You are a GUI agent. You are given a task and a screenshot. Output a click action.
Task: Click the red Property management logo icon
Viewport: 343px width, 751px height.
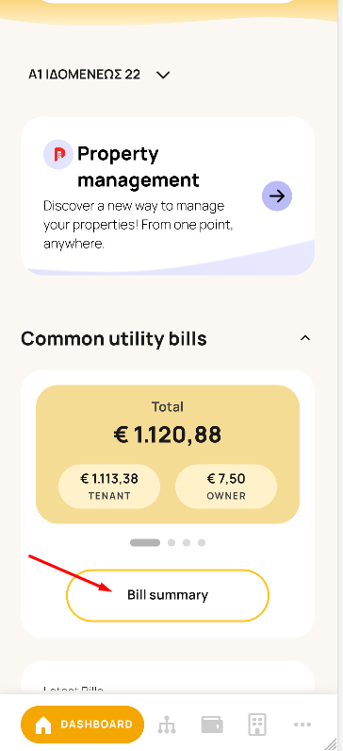(58, 155)
